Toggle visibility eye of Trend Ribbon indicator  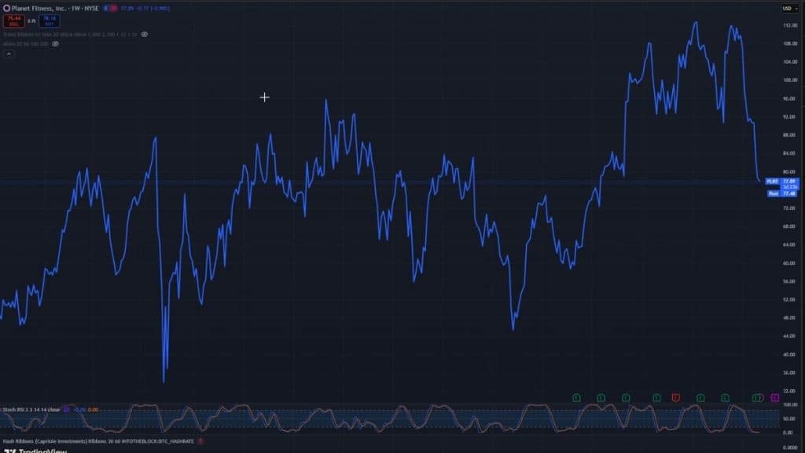click(x=145, y=35)
